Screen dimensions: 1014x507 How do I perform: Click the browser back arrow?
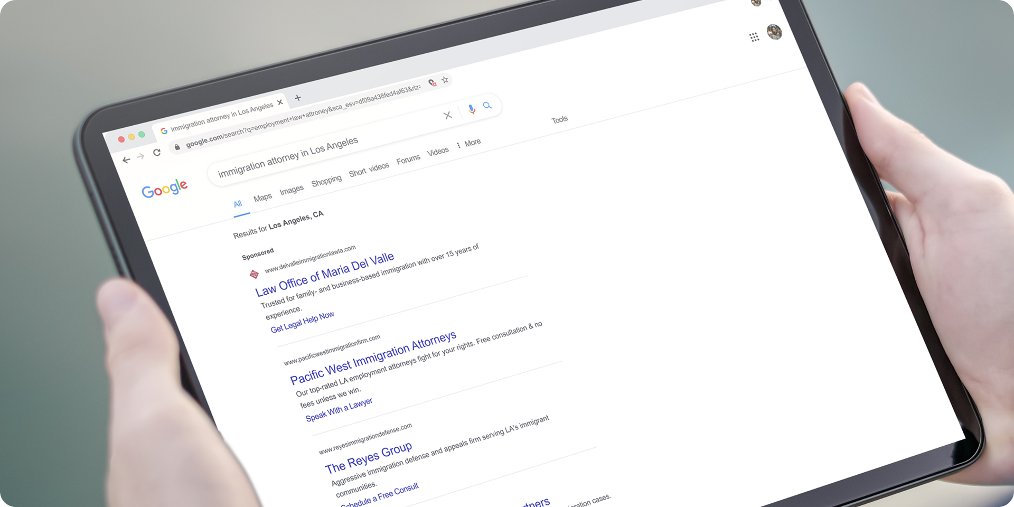pos(126,160)
